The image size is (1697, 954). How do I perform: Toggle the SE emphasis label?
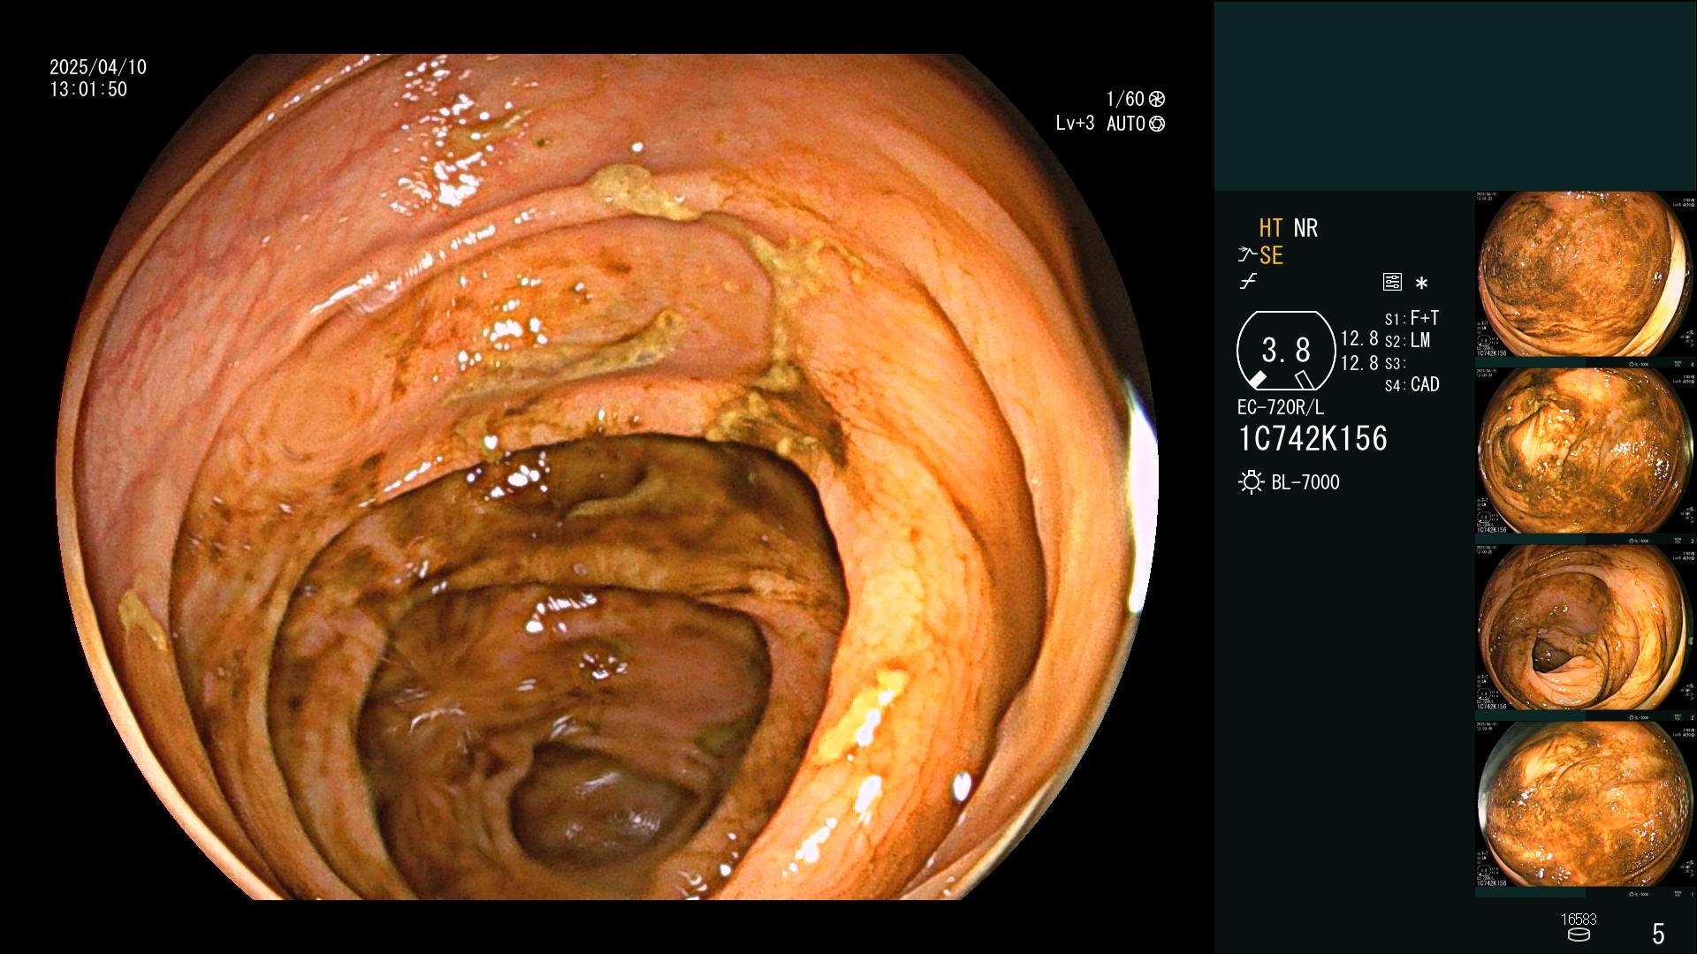point(1271,255)
